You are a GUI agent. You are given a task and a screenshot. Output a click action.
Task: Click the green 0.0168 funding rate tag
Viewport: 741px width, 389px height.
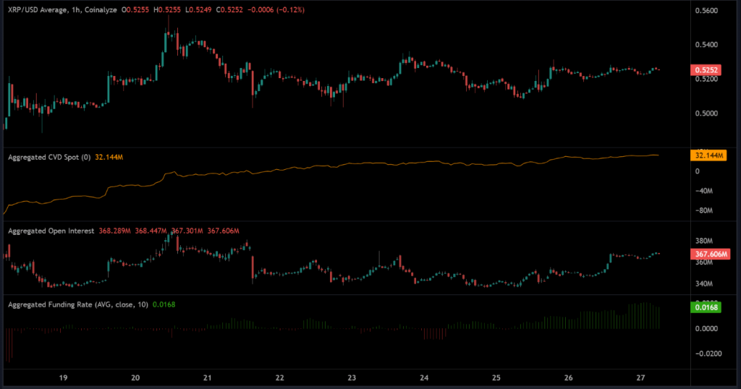[x=706, y=307]
